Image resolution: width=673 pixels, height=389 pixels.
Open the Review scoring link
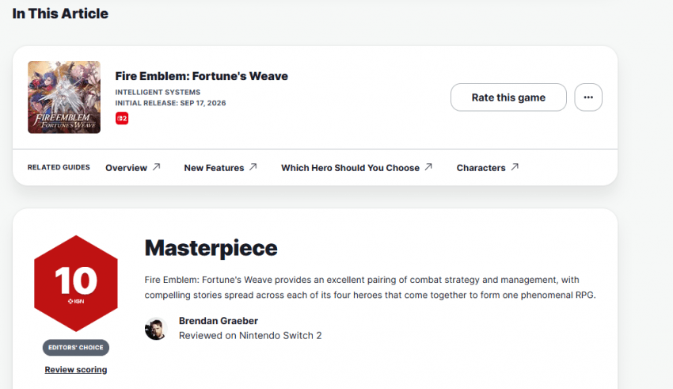76,370
